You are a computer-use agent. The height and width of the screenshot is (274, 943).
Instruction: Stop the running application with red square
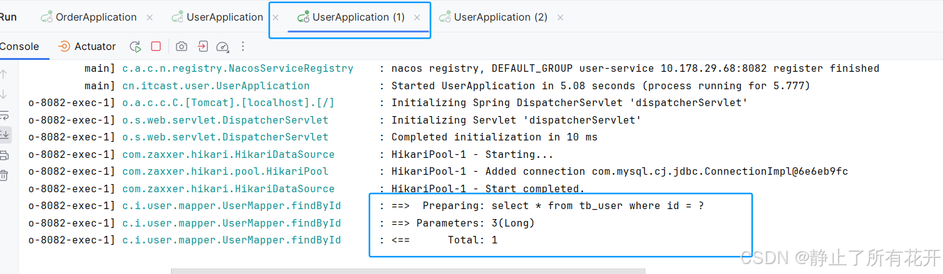pos(156,47)
